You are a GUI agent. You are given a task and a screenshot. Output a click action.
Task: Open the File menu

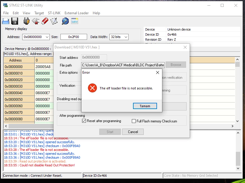coord(6,13)
